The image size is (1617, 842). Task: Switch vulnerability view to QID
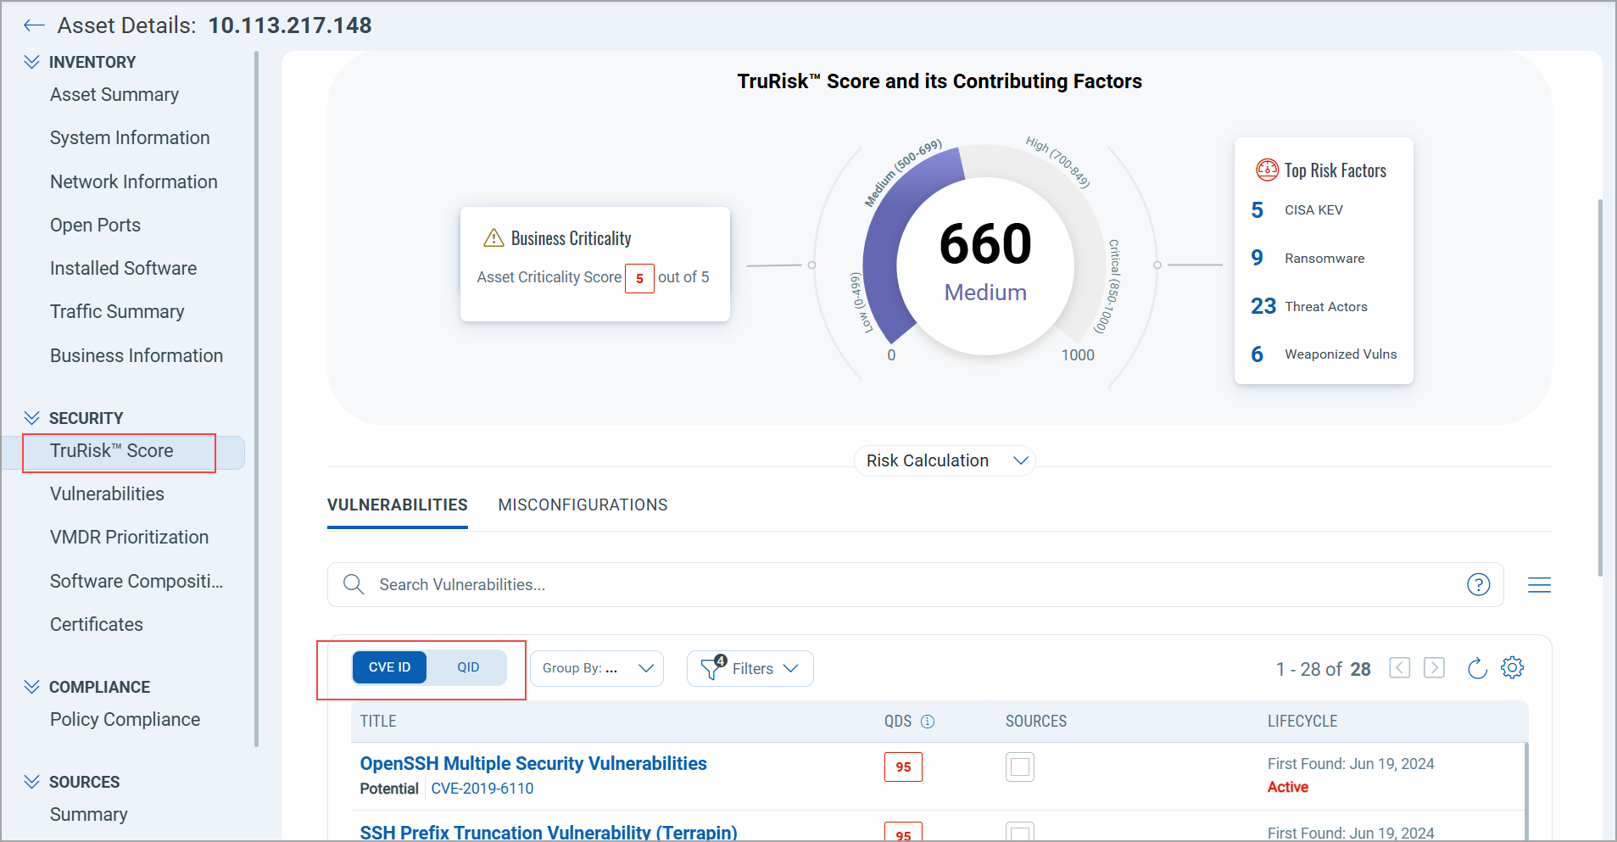point(468,667)
